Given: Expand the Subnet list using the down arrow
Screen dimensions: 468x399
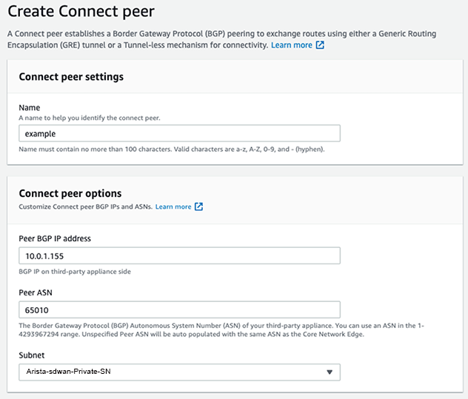Looking at the screenshot, I should [329, 372].
